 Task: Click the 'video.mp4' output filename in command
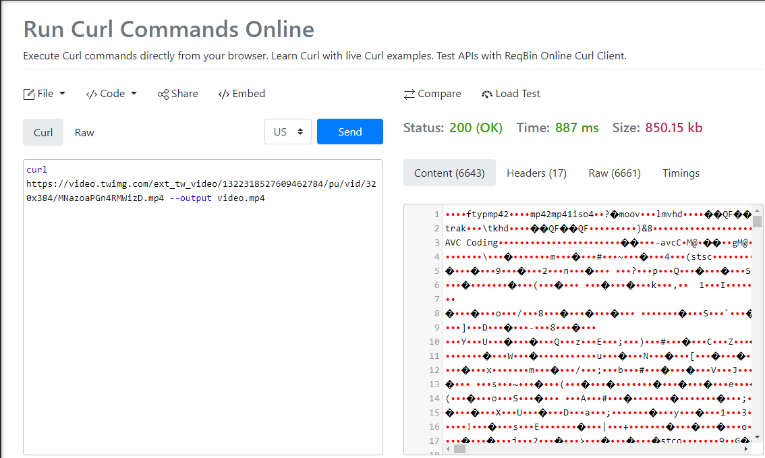coord(241,198)
